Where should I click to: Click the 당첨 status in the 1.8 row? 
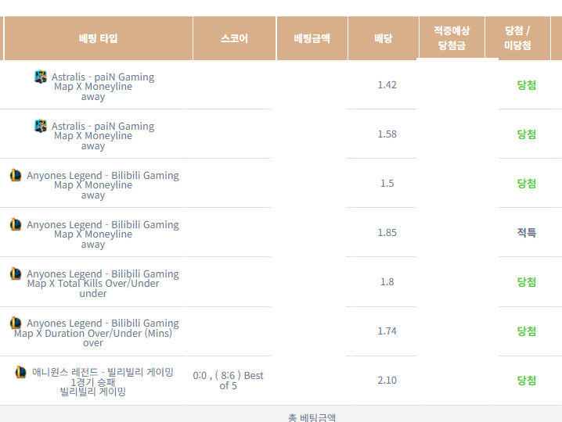click(527, 281)
